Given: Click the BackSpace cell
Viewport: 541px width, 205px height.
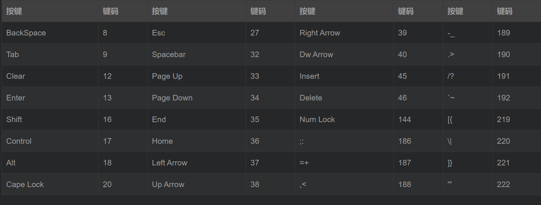Looking at the screenshot, I should tap(26, 33).
